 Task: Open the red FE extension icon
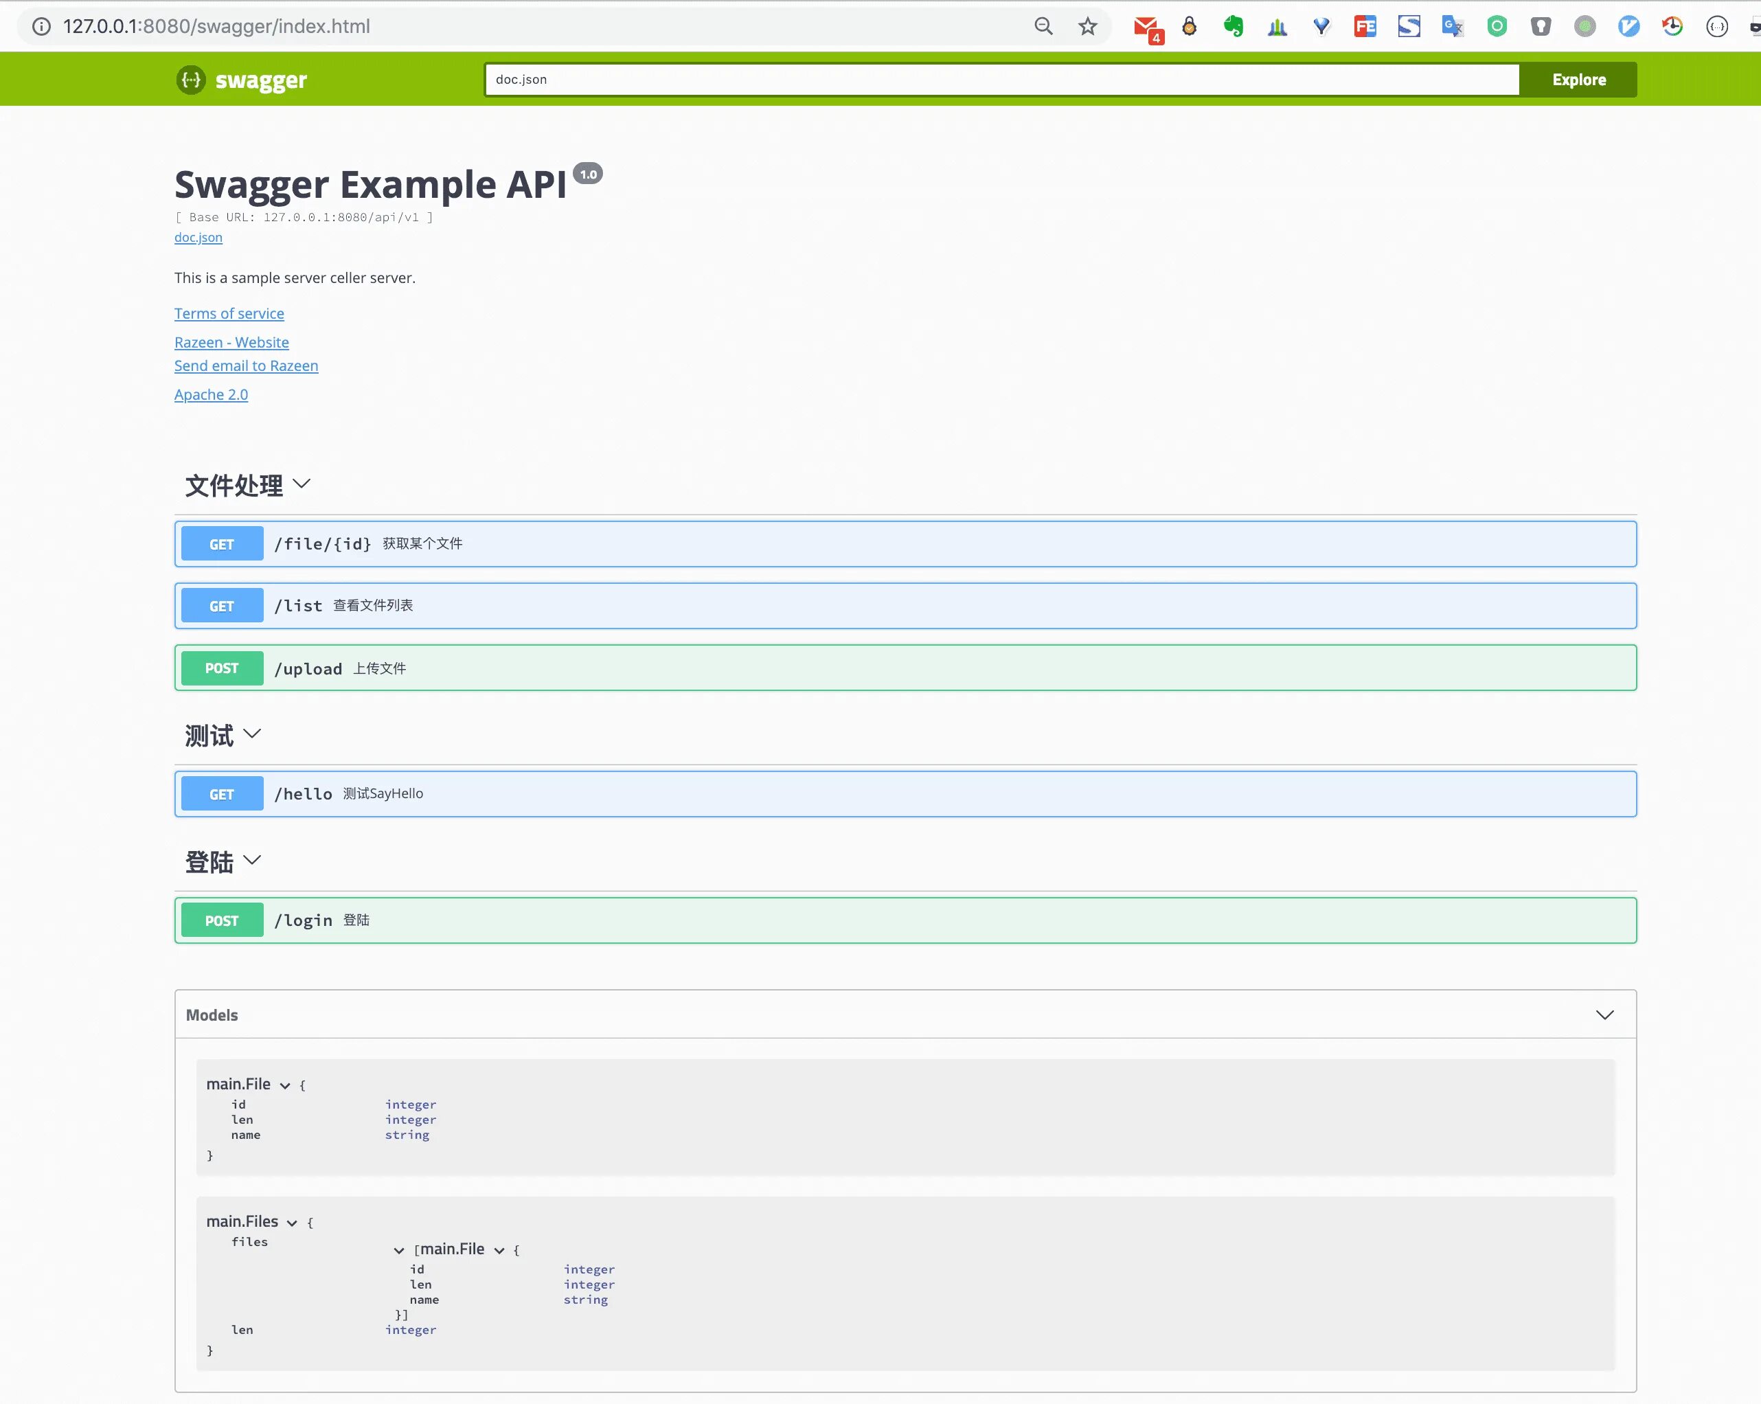(x=1365, y=26)
